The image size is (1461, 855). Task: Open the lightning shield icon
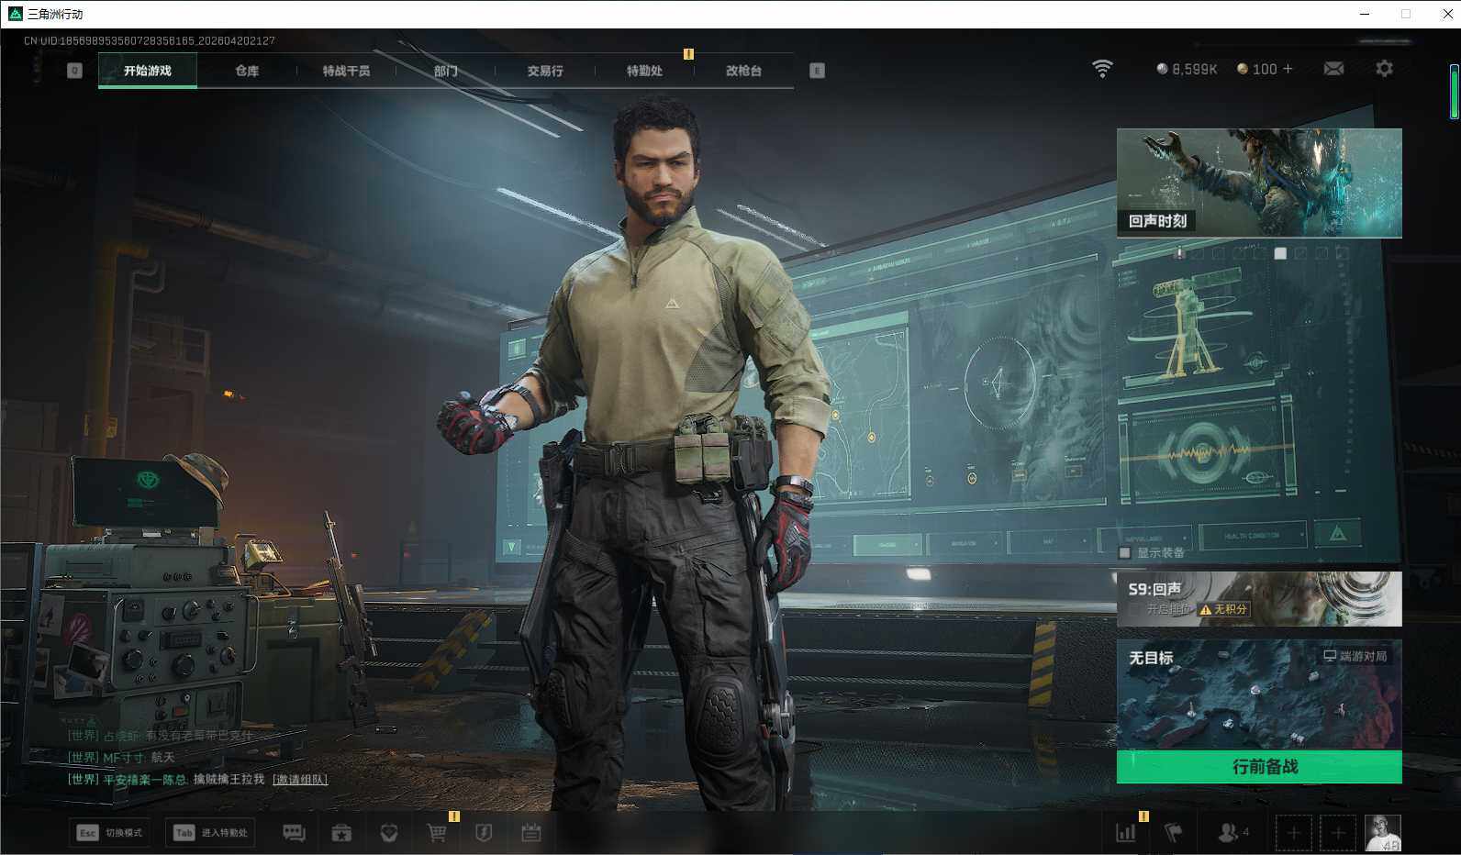484,833
